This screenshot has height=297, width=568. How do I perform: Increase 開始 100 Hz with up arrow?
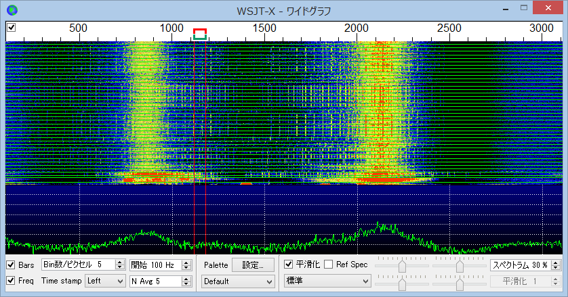(x=186, y=262)
